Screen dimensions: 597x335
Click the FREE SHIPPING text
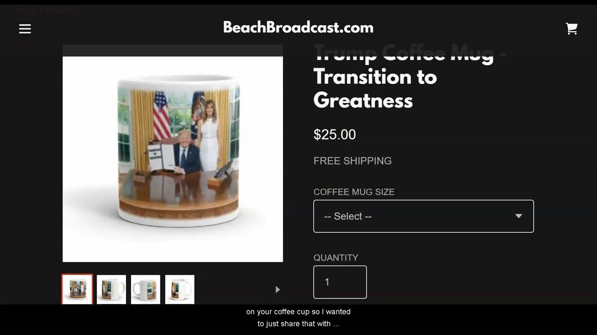tap(353, 161)
